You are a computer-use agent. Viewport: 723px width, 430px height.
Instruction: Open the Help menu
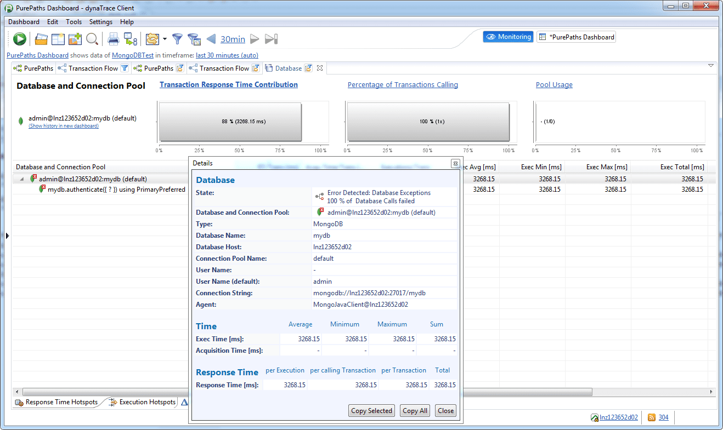pos(127,22)
